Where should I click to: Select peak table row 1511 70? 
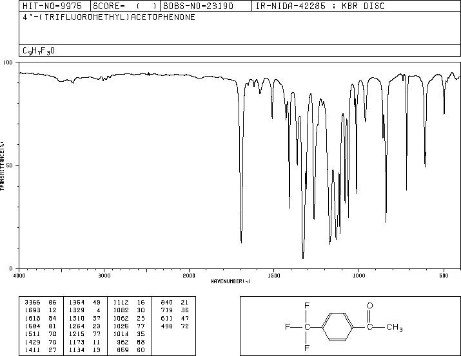tap(41, 334)
